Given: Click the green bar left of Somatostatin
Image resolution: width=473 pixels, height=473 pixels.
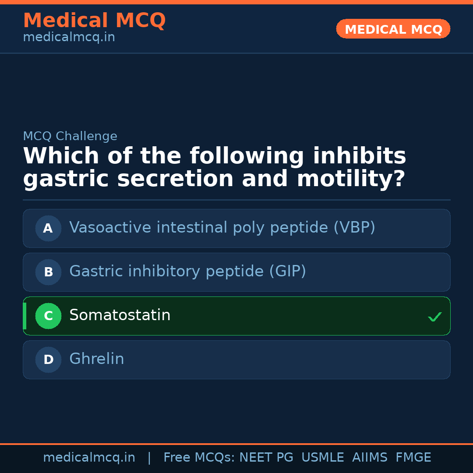Looking at the screenshot, I should pyautogui.click(x=25, y=316).
